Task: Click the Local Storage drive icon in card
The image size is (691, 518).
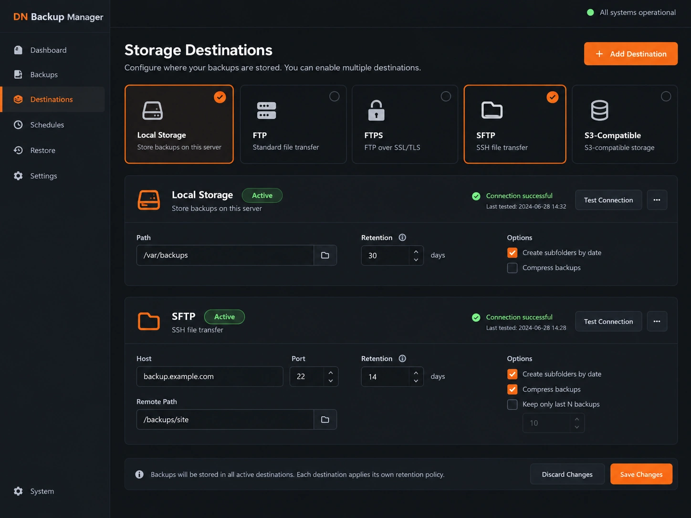Action: (x=153, y=111)
